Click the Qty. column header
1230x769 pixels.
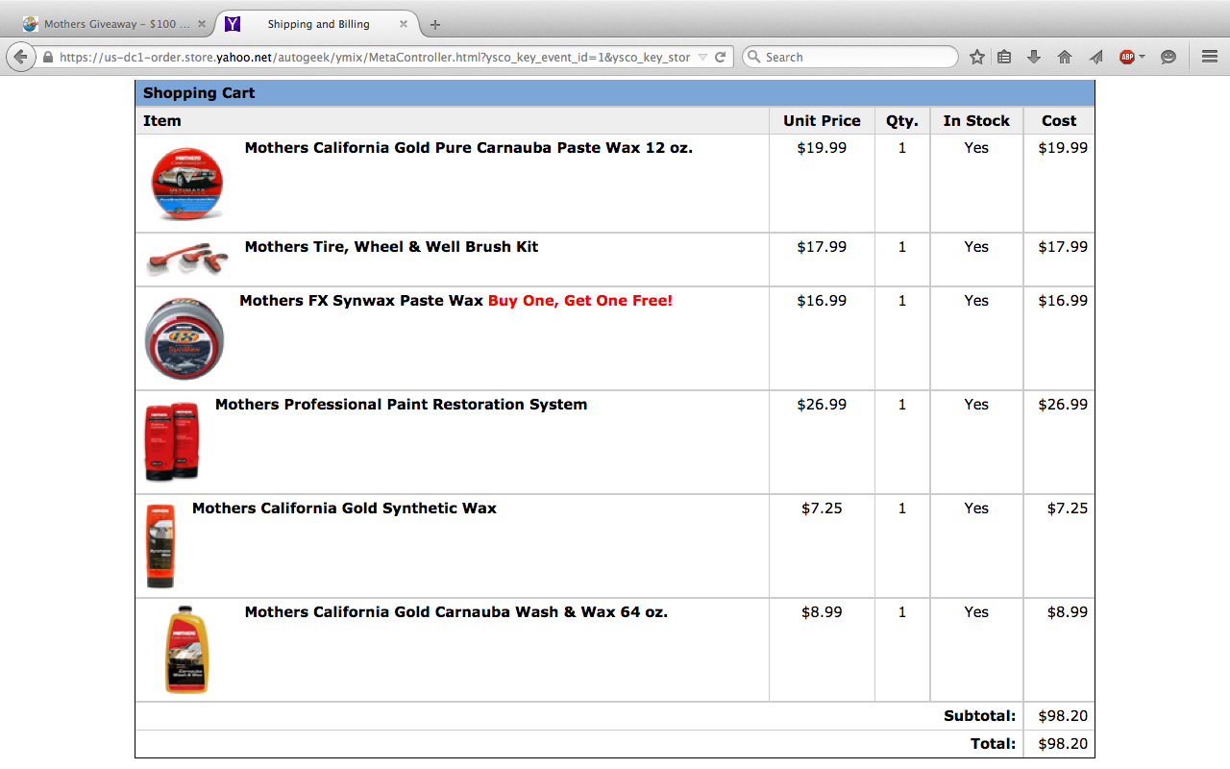[902, 120]
